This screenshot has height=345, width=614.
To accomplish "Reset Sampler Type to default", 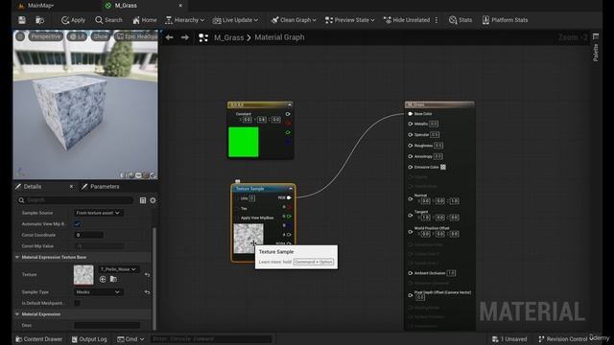I will pos(147,292).
